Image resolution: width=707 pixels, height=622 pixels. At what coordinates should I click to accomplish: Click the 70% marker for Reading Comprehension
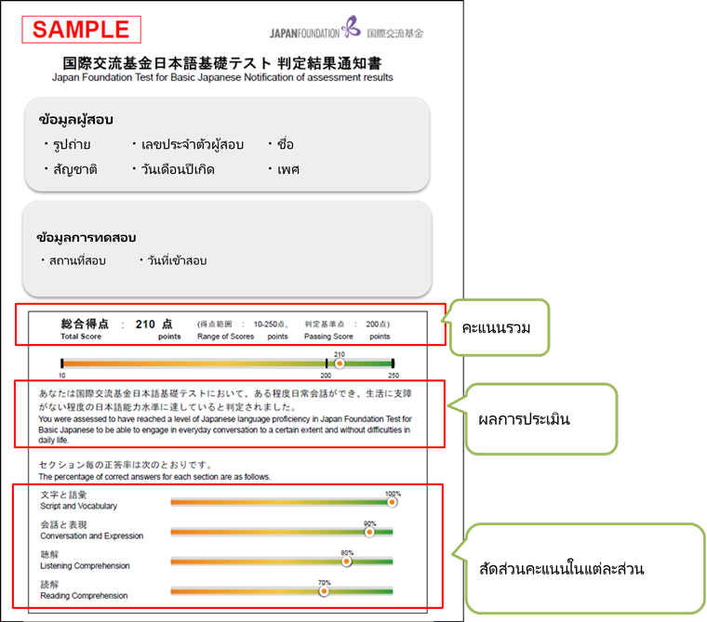point(324,590)
